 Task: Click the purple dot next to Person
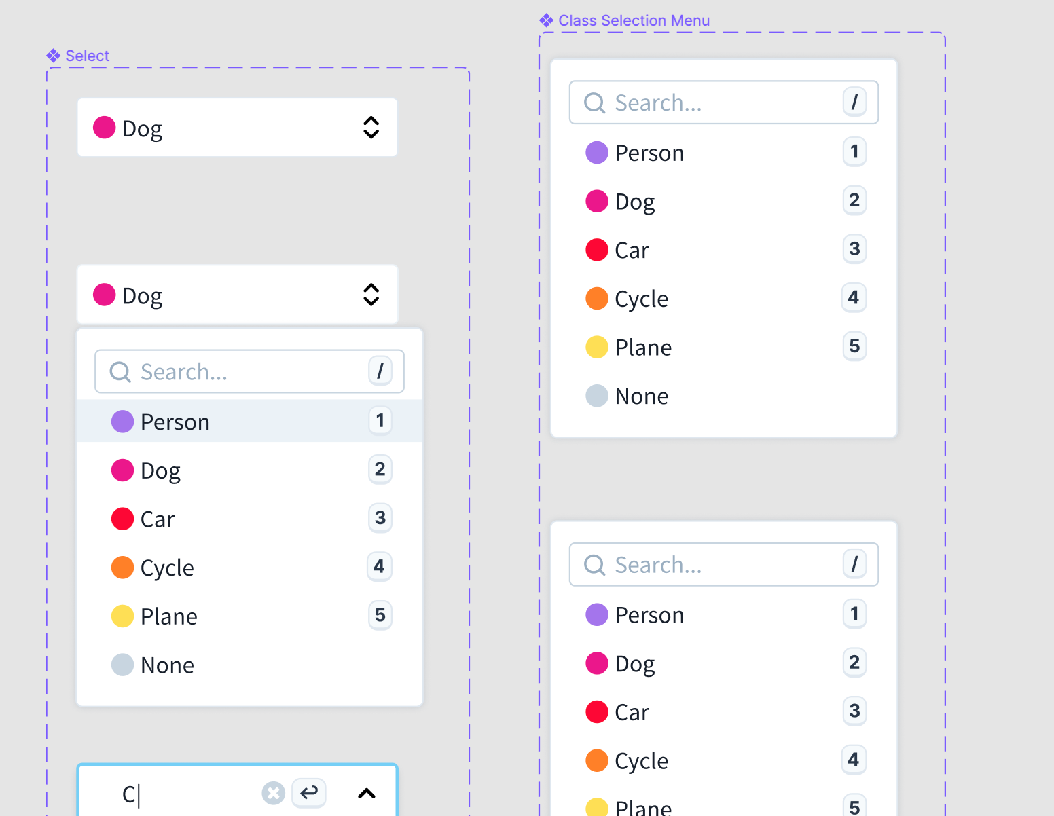click(122, 421)
